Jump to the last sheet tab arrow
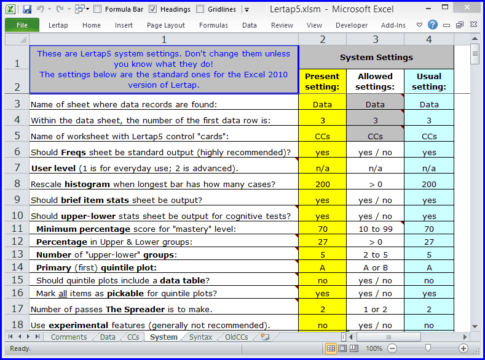This screenshot has height=360, width=485. pos(39,337)
